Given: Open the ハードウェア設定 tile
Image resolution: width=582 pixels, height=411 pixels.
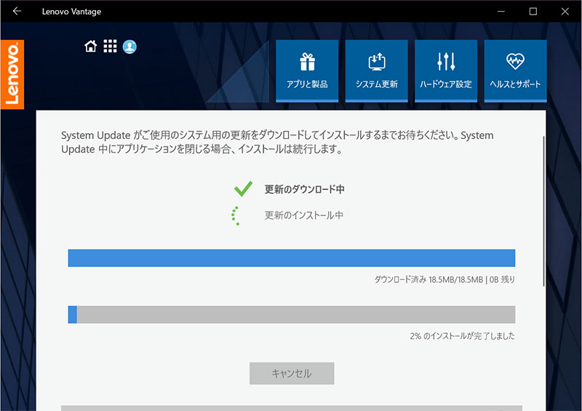Looking at the screenshot, I should (x=446, y=69).
